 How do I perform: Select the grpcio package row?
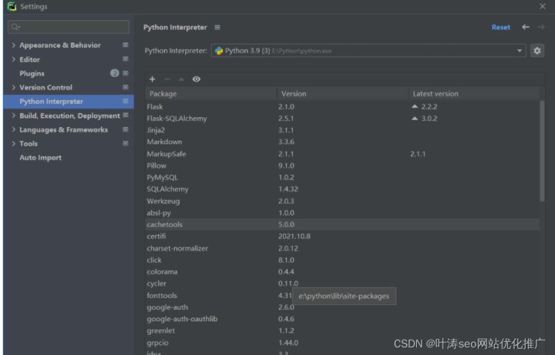pyautogui.click(x=342, y=343)
